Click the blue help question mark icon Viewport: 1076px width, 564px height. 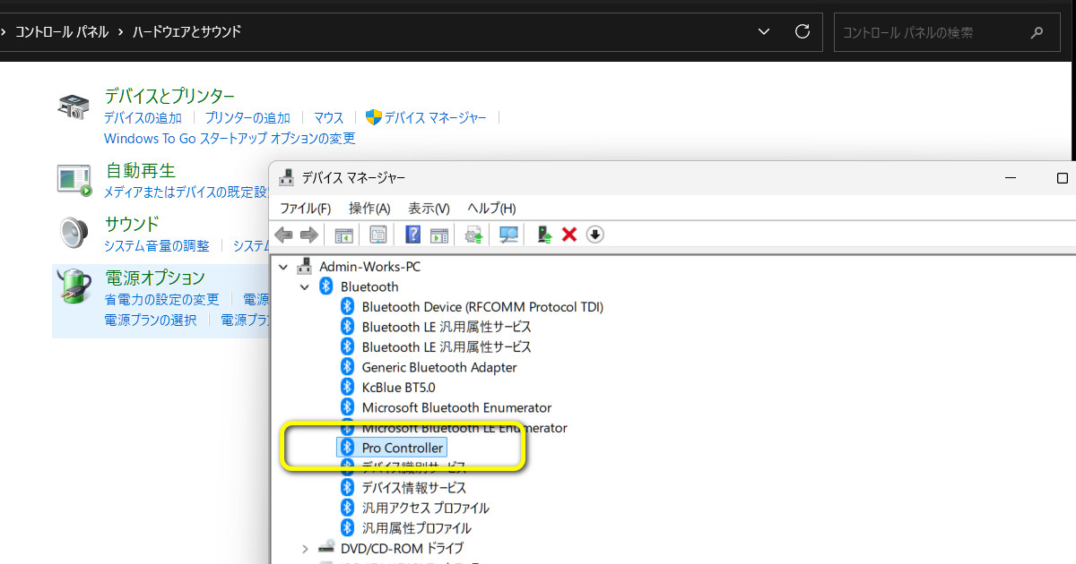click(x=412, y=235)
